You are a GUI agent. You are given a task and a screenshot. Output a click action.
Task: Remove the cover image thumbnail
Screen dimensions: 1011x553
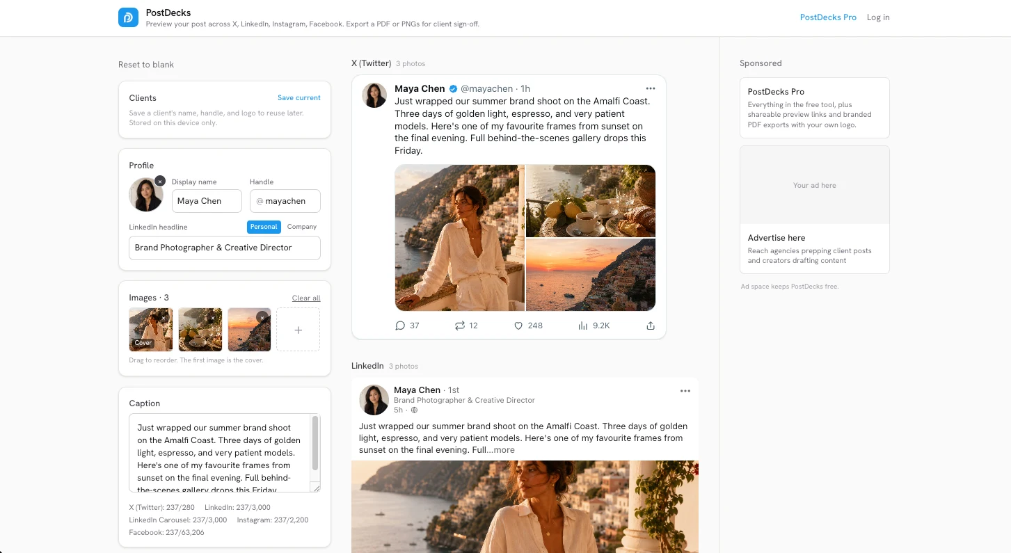[x=164, y=317]
